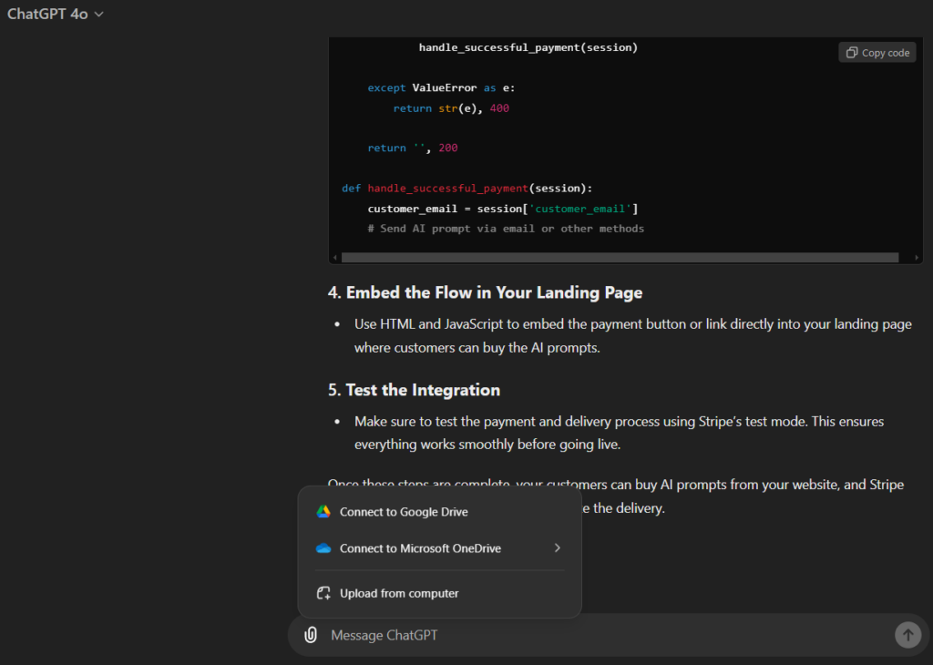
Task: Click the paperclip attach icon
Action: point(311,635)
